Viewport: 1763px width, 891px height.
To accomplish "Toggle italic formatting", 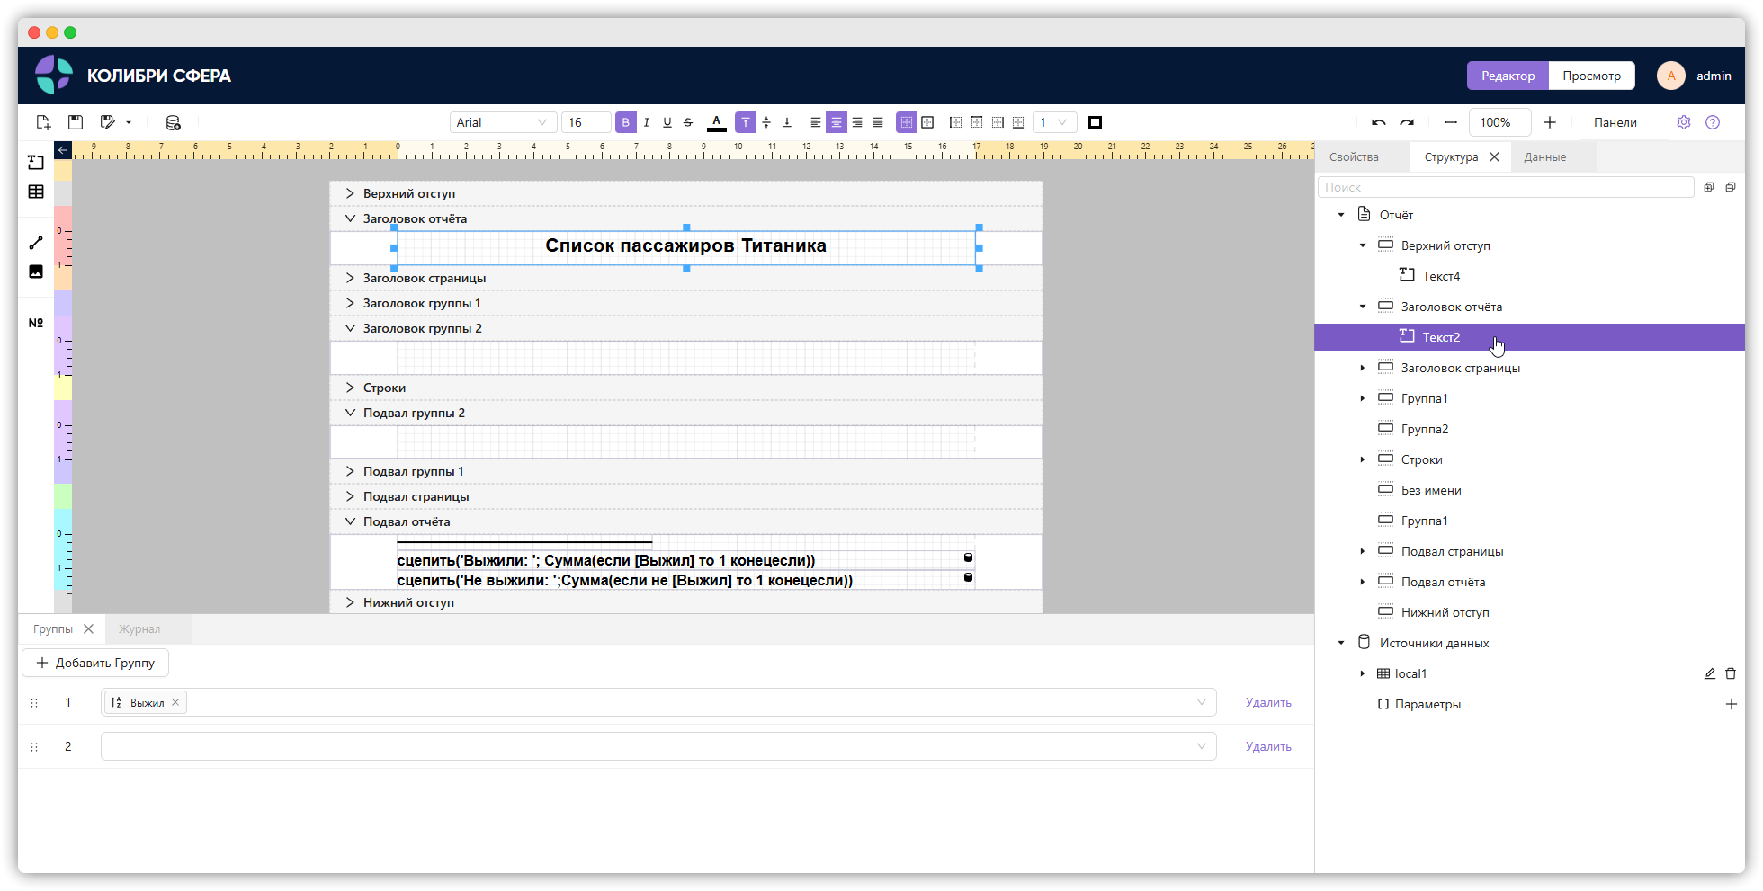I will pyautogui.click(x=647, y=122).
